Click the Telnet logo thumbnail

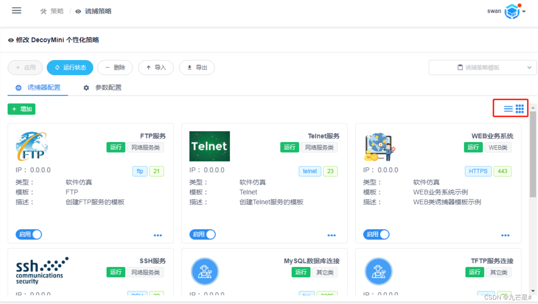[x=209, y=146]
